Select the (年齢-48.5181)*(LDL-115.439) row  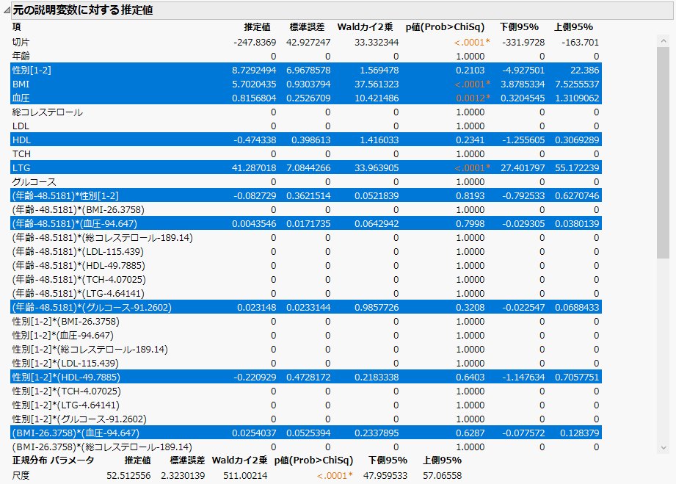tap(306, 251)
